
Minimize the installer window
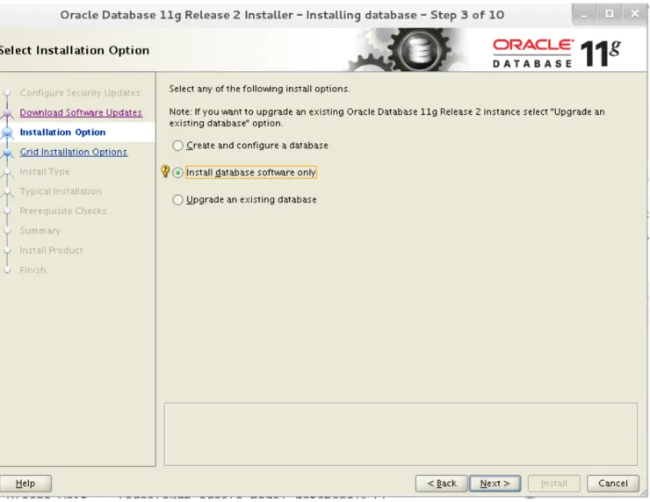point(583,14)
